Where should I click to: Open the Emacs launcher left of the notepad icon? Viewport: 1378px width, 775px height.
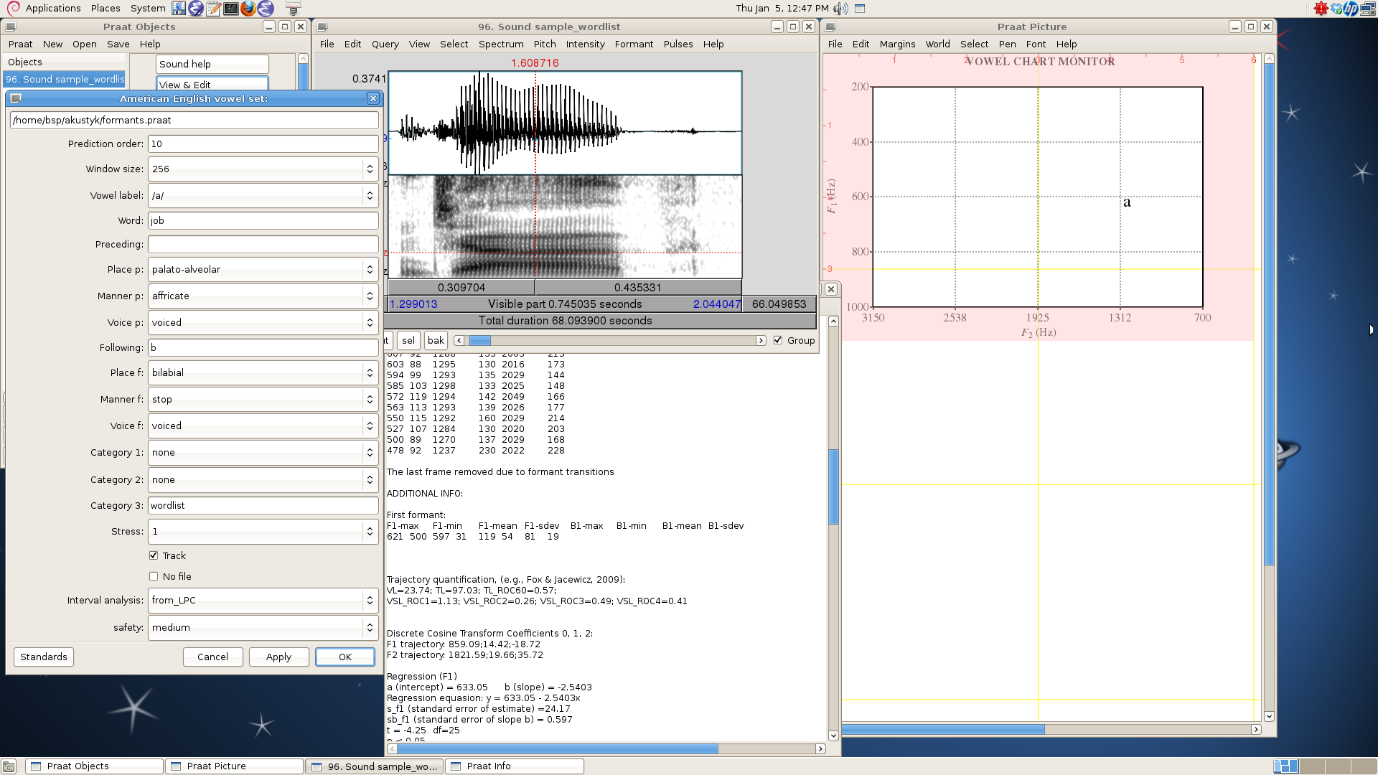pyautogui.click(x=196, y=8)
